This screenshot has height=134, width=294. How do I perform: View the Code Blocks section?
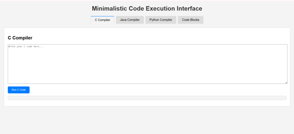(191, 20)
